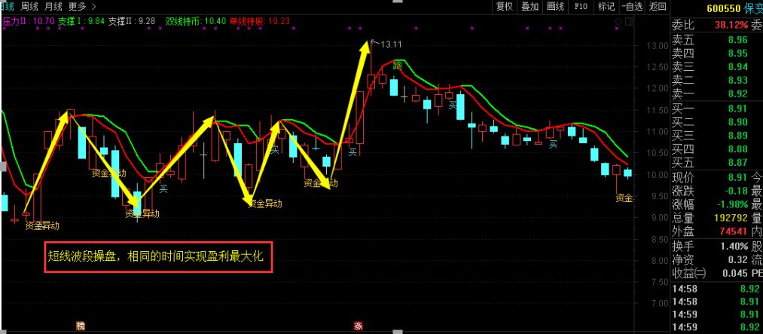Select the 卖一 price 8.92

tap(737, 94)
